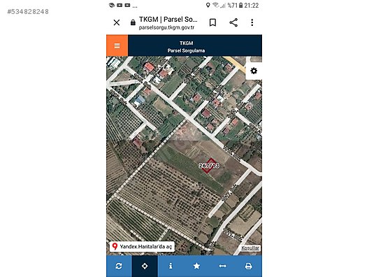Open the orange hamburger menu

pyautogui.click(x=117, y=45)
